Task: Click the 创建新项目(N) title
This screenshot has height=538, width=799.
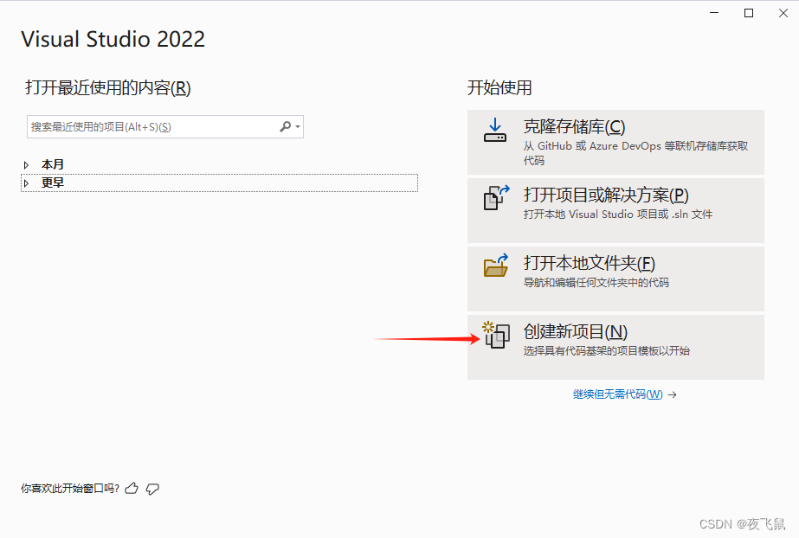Action: coord(576,332)
